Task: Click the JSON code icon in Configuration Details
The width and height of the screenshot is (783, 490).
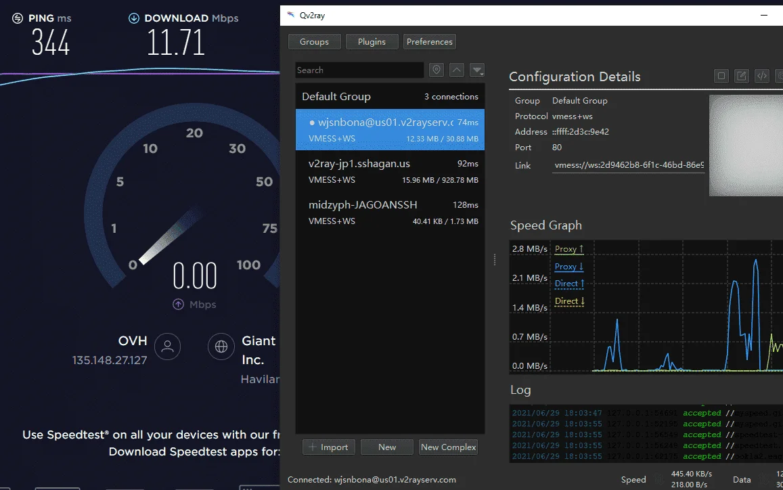Action: (x=762, y=76)
